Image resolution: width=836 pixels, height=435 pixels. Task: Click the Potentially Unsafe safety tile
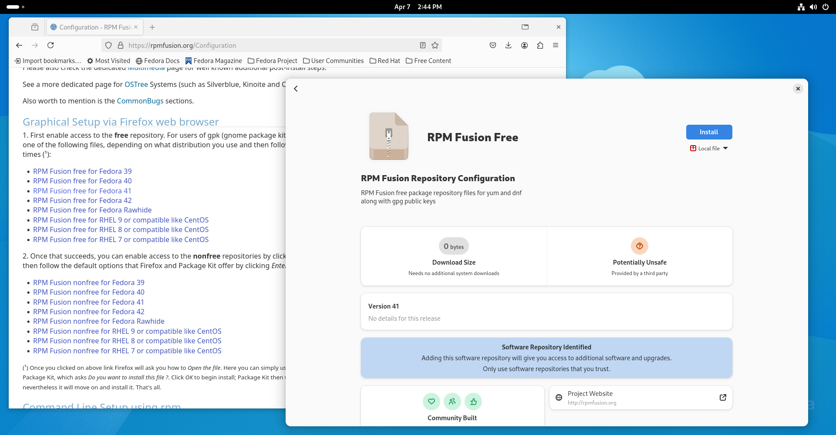pyautogui.click(x=639, y=256)
